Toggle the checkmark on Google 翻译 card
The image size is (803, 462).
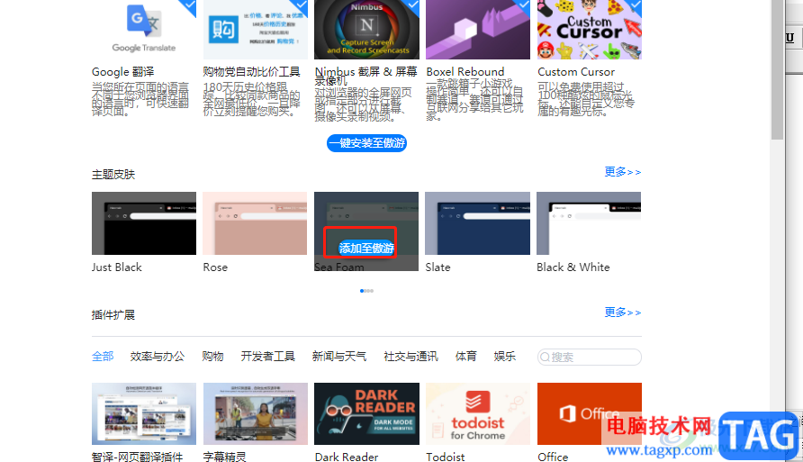click(x=189, y=6)
